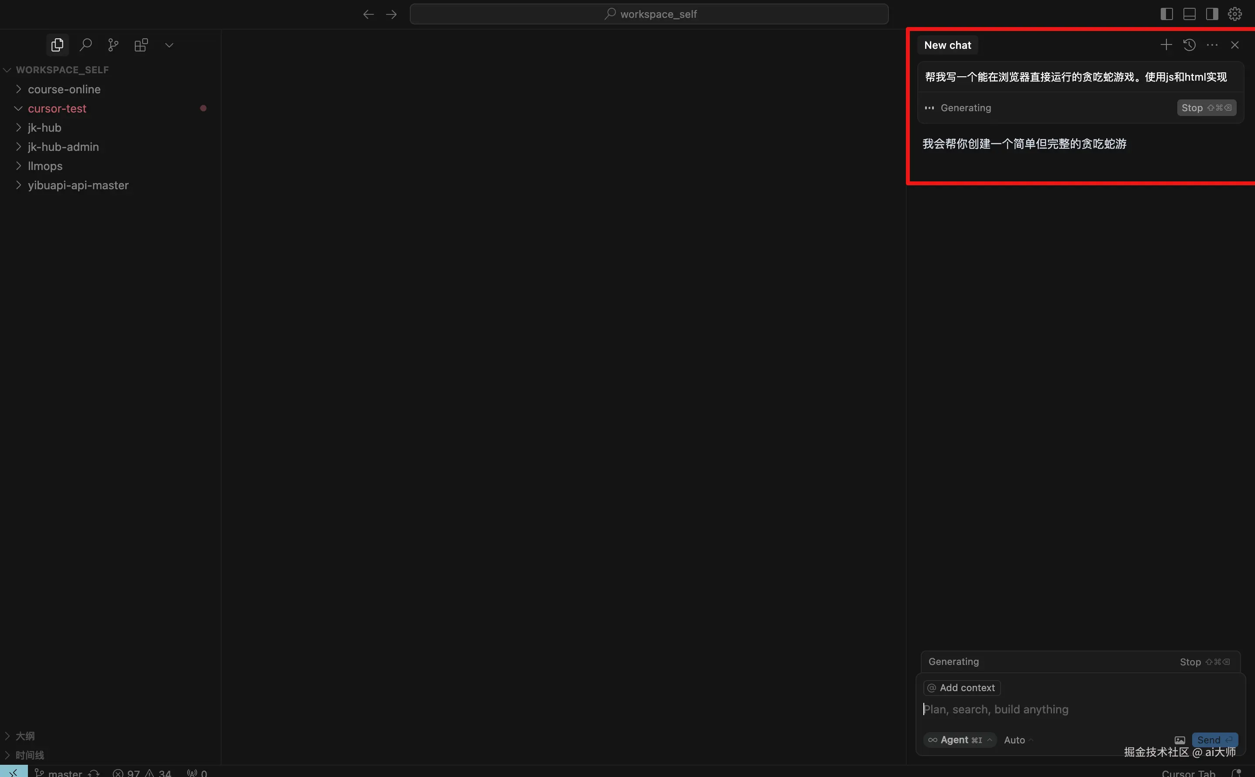Start a new chat with plus icon
The image size is (1255, 777).
pos(1166,45)
